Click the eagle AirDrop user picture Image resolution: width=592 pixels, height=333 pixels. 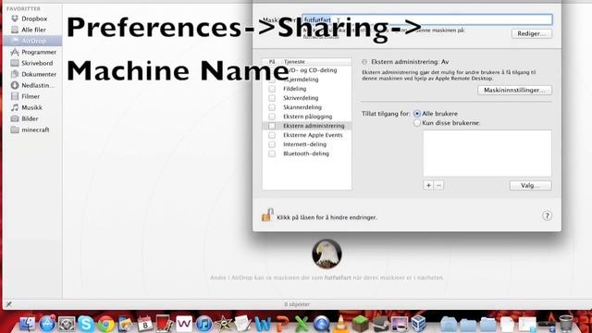point(327,253)
